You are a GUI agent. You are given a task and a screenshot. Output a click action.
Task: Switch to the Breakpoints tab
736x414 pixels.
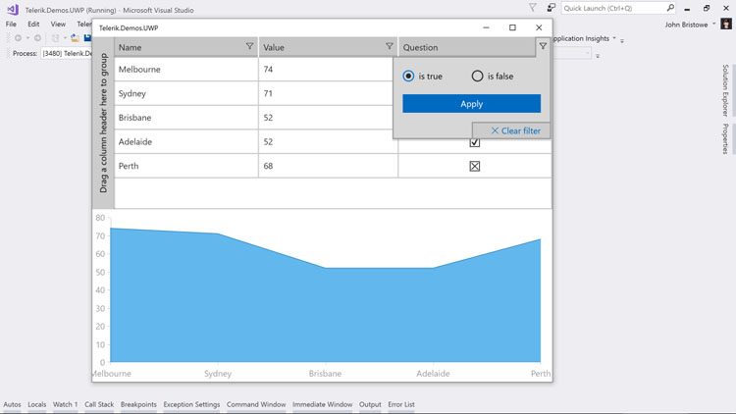pos(138,404)
